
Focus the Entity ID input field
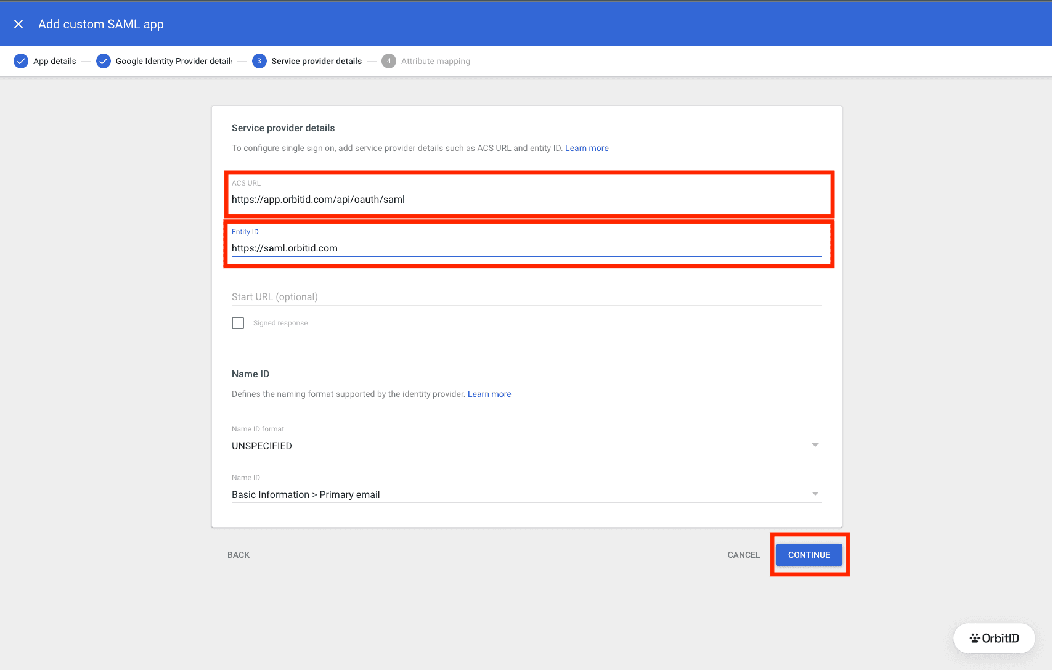coord(527,248)
